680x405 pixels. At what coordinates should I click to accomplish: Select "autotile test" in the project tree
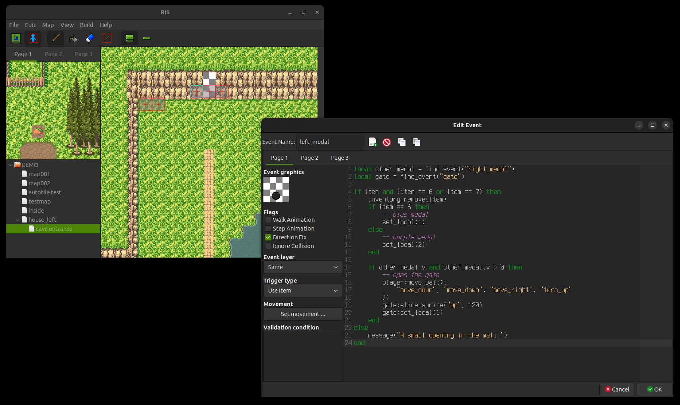click(x=45, y=192)
